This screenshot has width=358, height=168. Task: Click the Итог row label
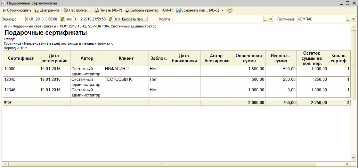click(x=8, y=103)
